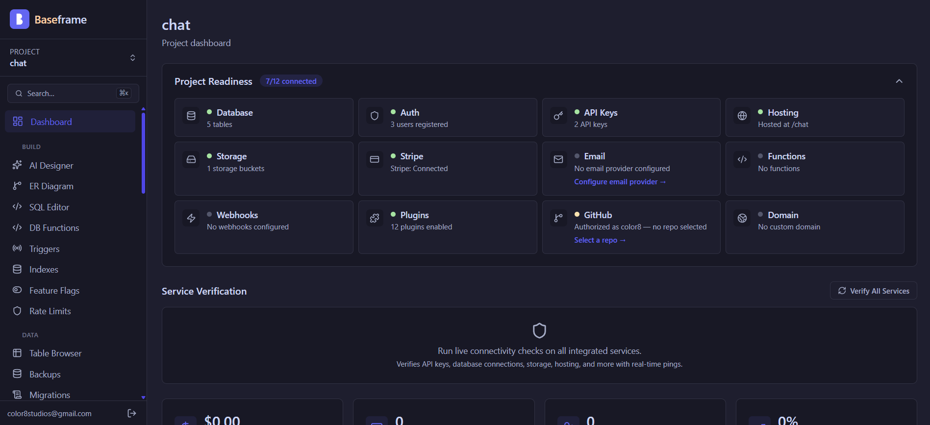930x425 pixels.
Task: Follow the Configure email provider link
Action: tap(620, 182)
